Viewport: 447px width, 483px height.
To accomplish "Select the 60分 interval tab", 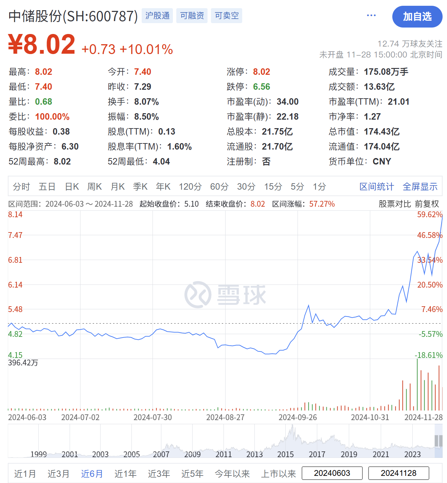I will [219, 187].
